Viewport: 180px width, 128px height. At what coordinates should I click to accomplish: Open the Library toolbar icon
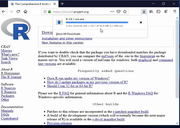151,12
